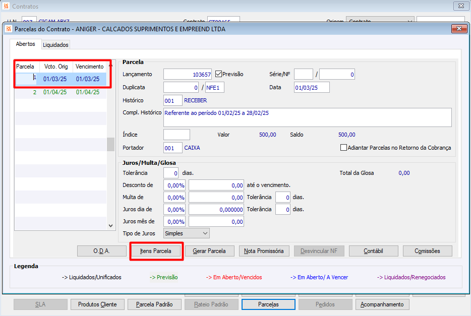Open the Nota Promissória button
This screenshot has height=316, width=471.
point(264,251)
